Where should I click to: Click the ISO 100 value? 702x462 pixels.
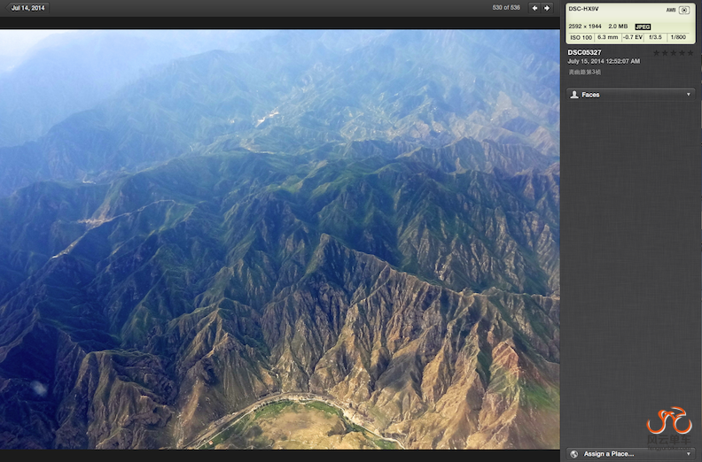pyautogui.click(x=581, y=37)
